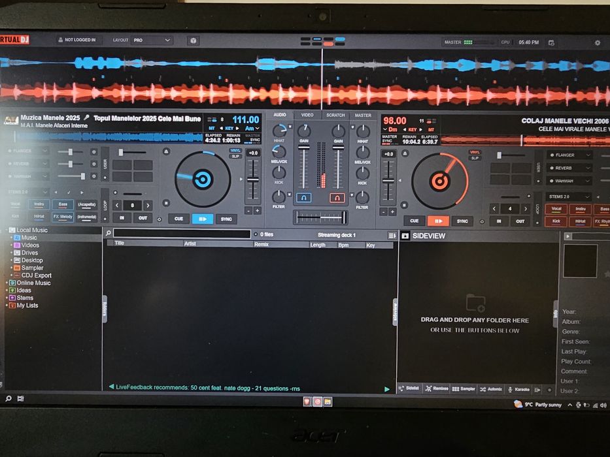
Task: Open browser list options icon
Action: pyautogui.click(x=392, y=236)
